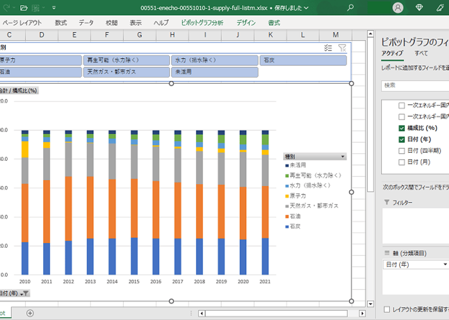This screenshot has width=449, height=320.
Task: Click the 再生可能（水力除く）legend entry text
Action: point(315,176)
